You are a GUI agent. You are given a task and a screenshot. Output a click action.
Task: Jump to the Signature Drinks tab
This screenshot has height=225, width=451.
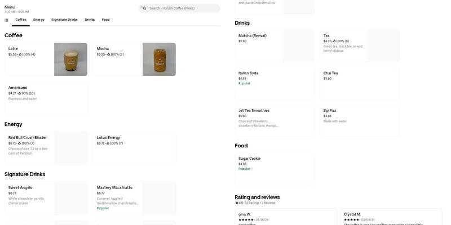pos(64,20)
